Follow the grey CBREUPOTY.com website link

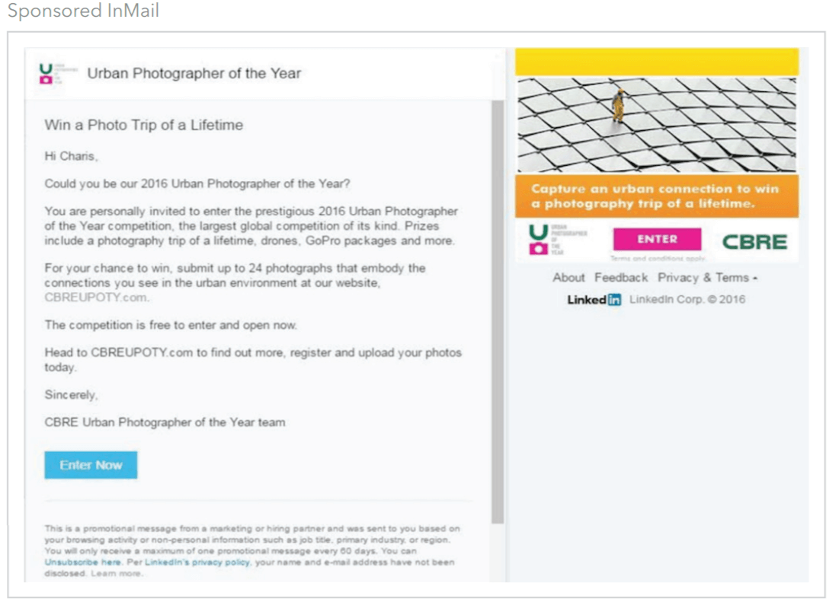point(96,297)
